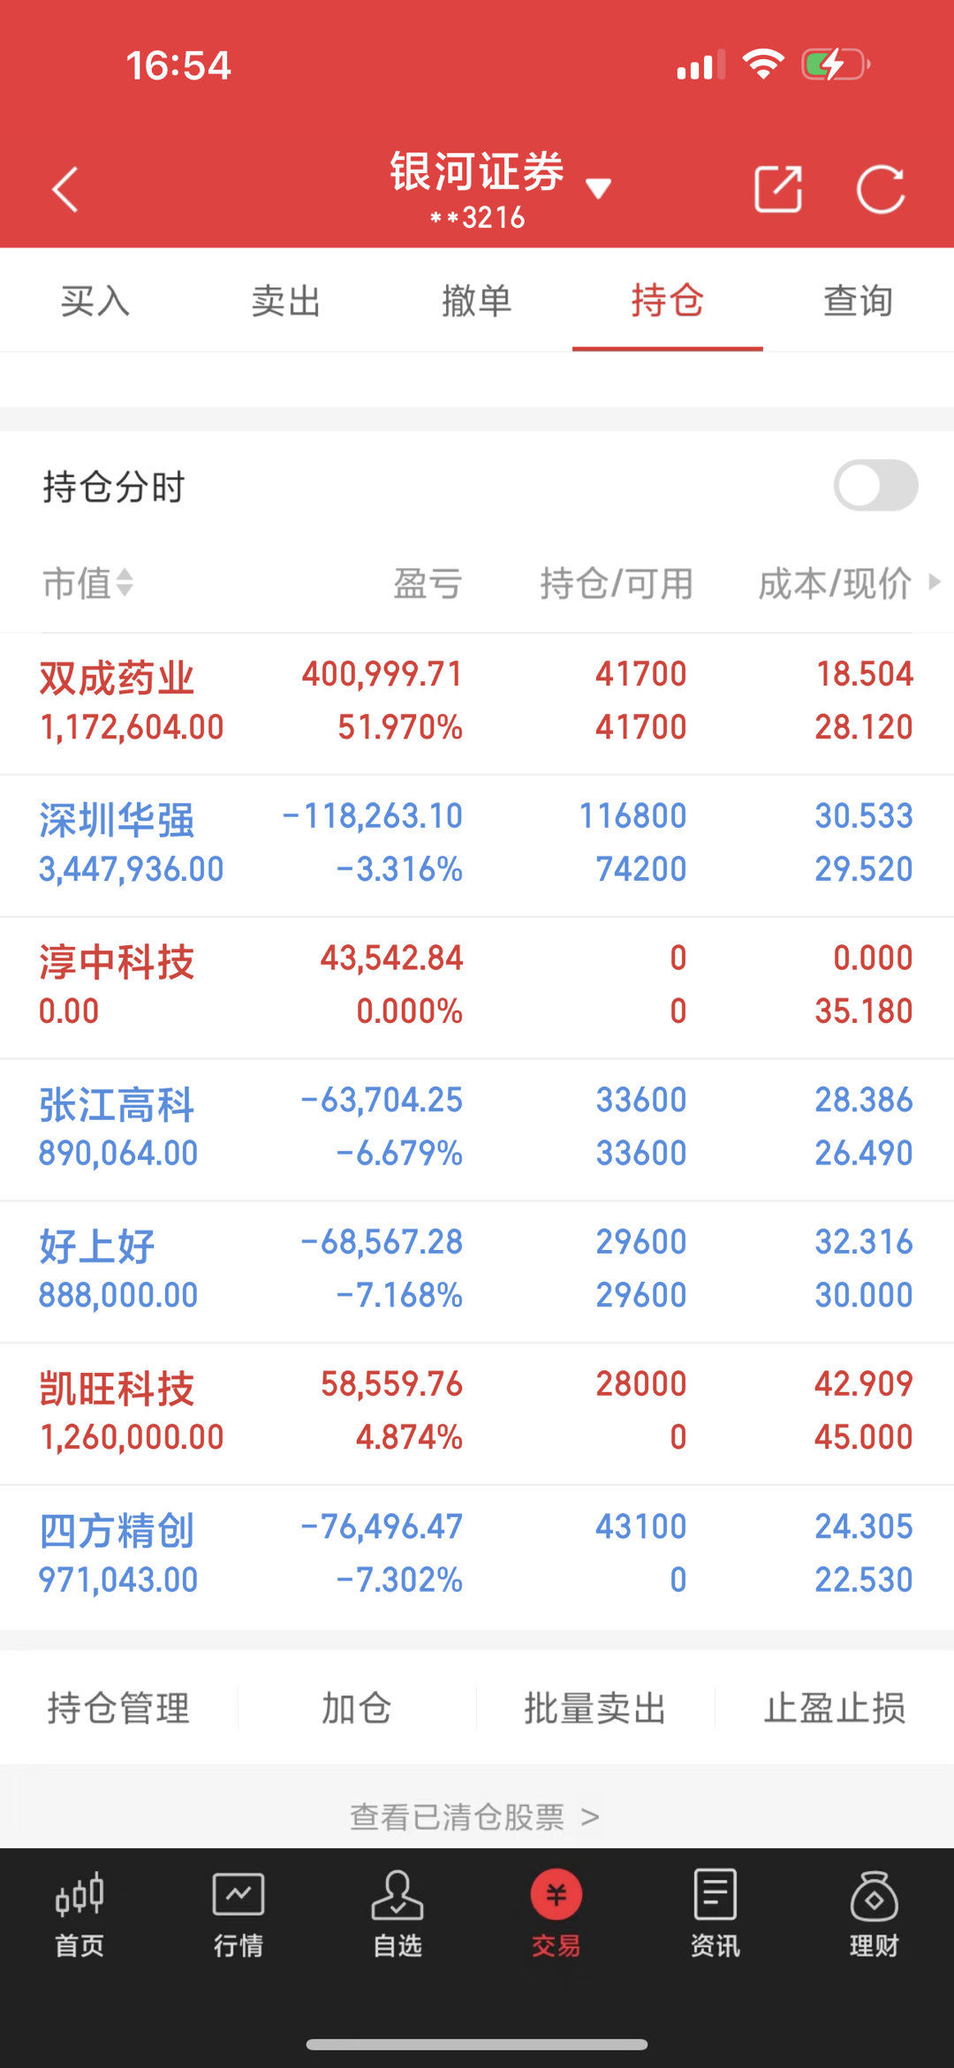Select the 双成药业 holding row

pyautogui.click(x=477, y=703)
